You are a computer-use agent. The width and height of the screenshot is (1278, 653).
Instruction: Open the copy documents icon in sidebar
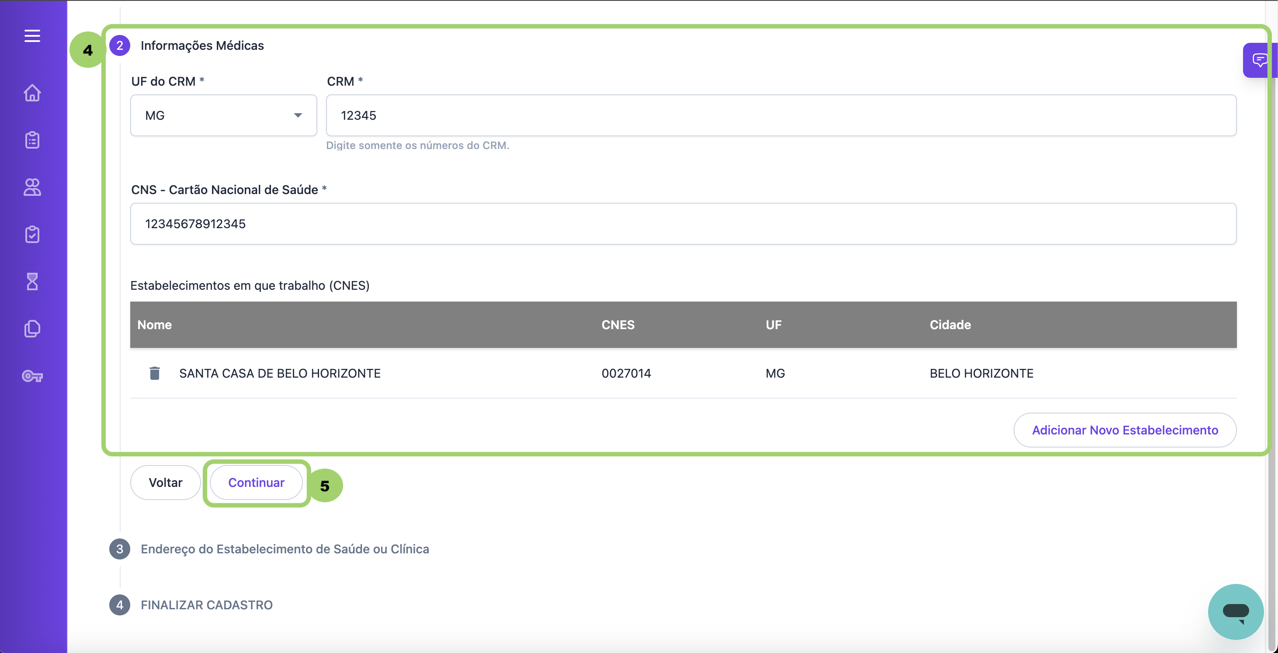(32, 329)
